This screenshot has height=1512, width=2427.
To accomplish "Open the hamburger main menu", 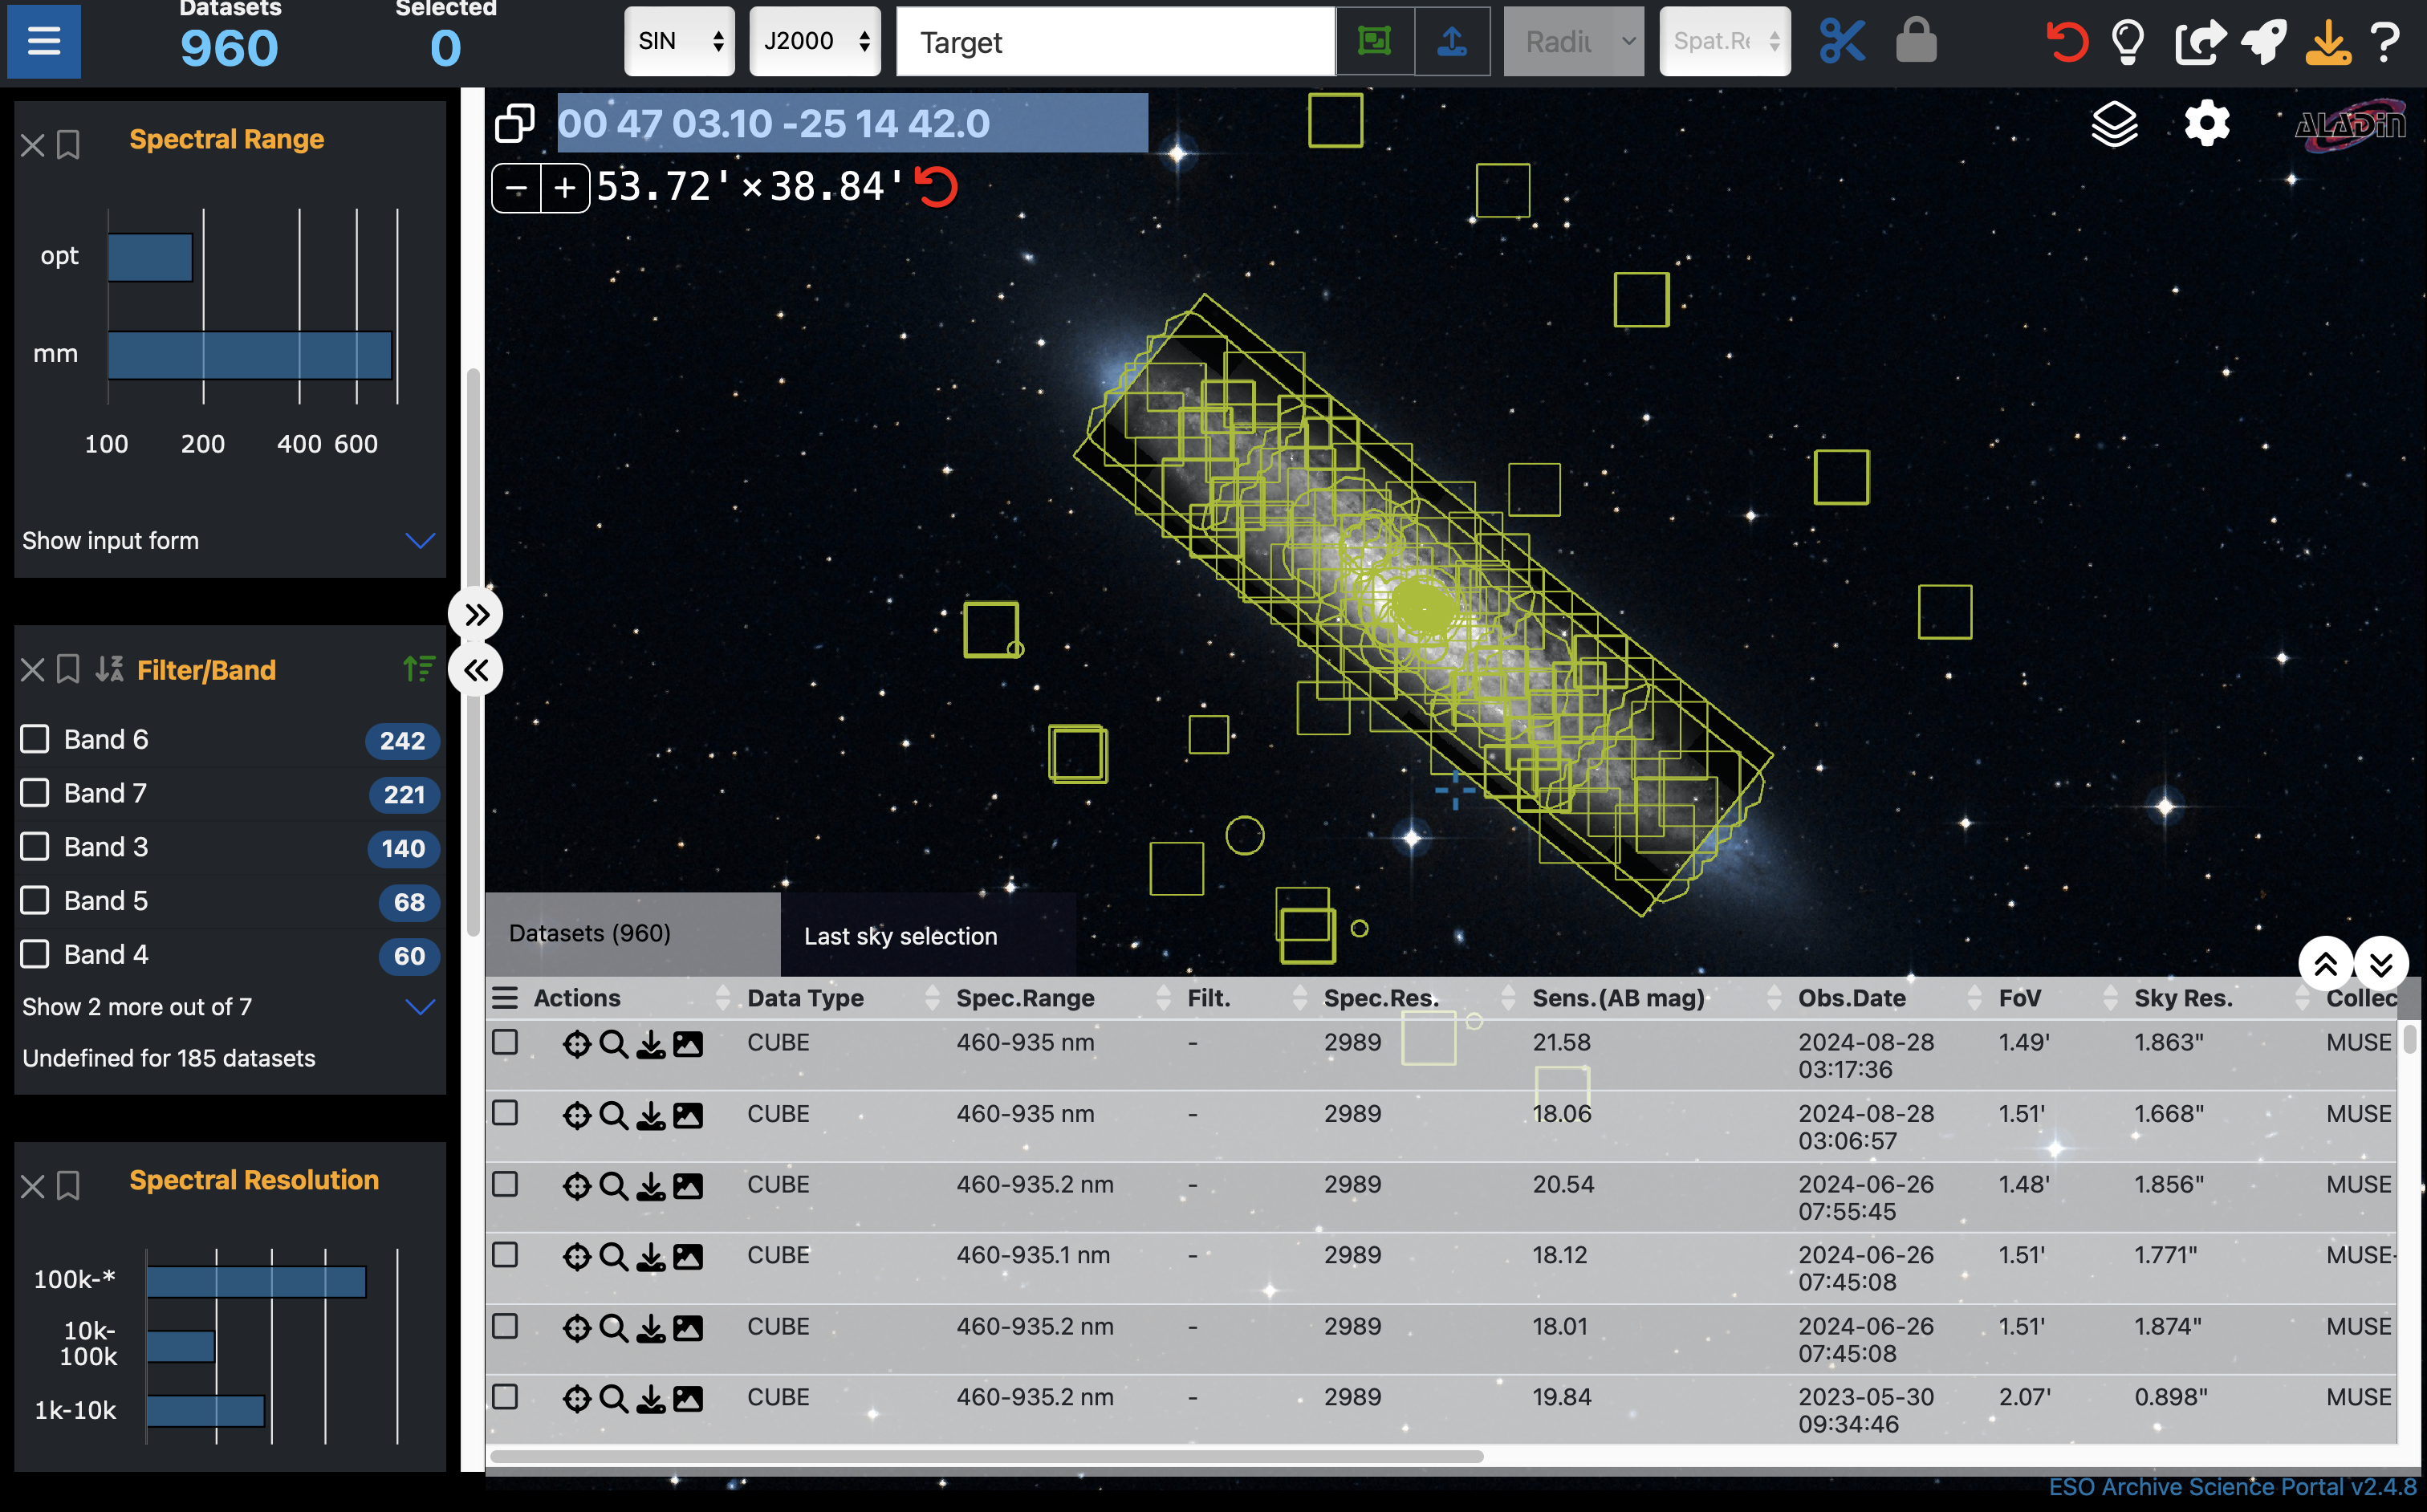I will pos(44,41).
